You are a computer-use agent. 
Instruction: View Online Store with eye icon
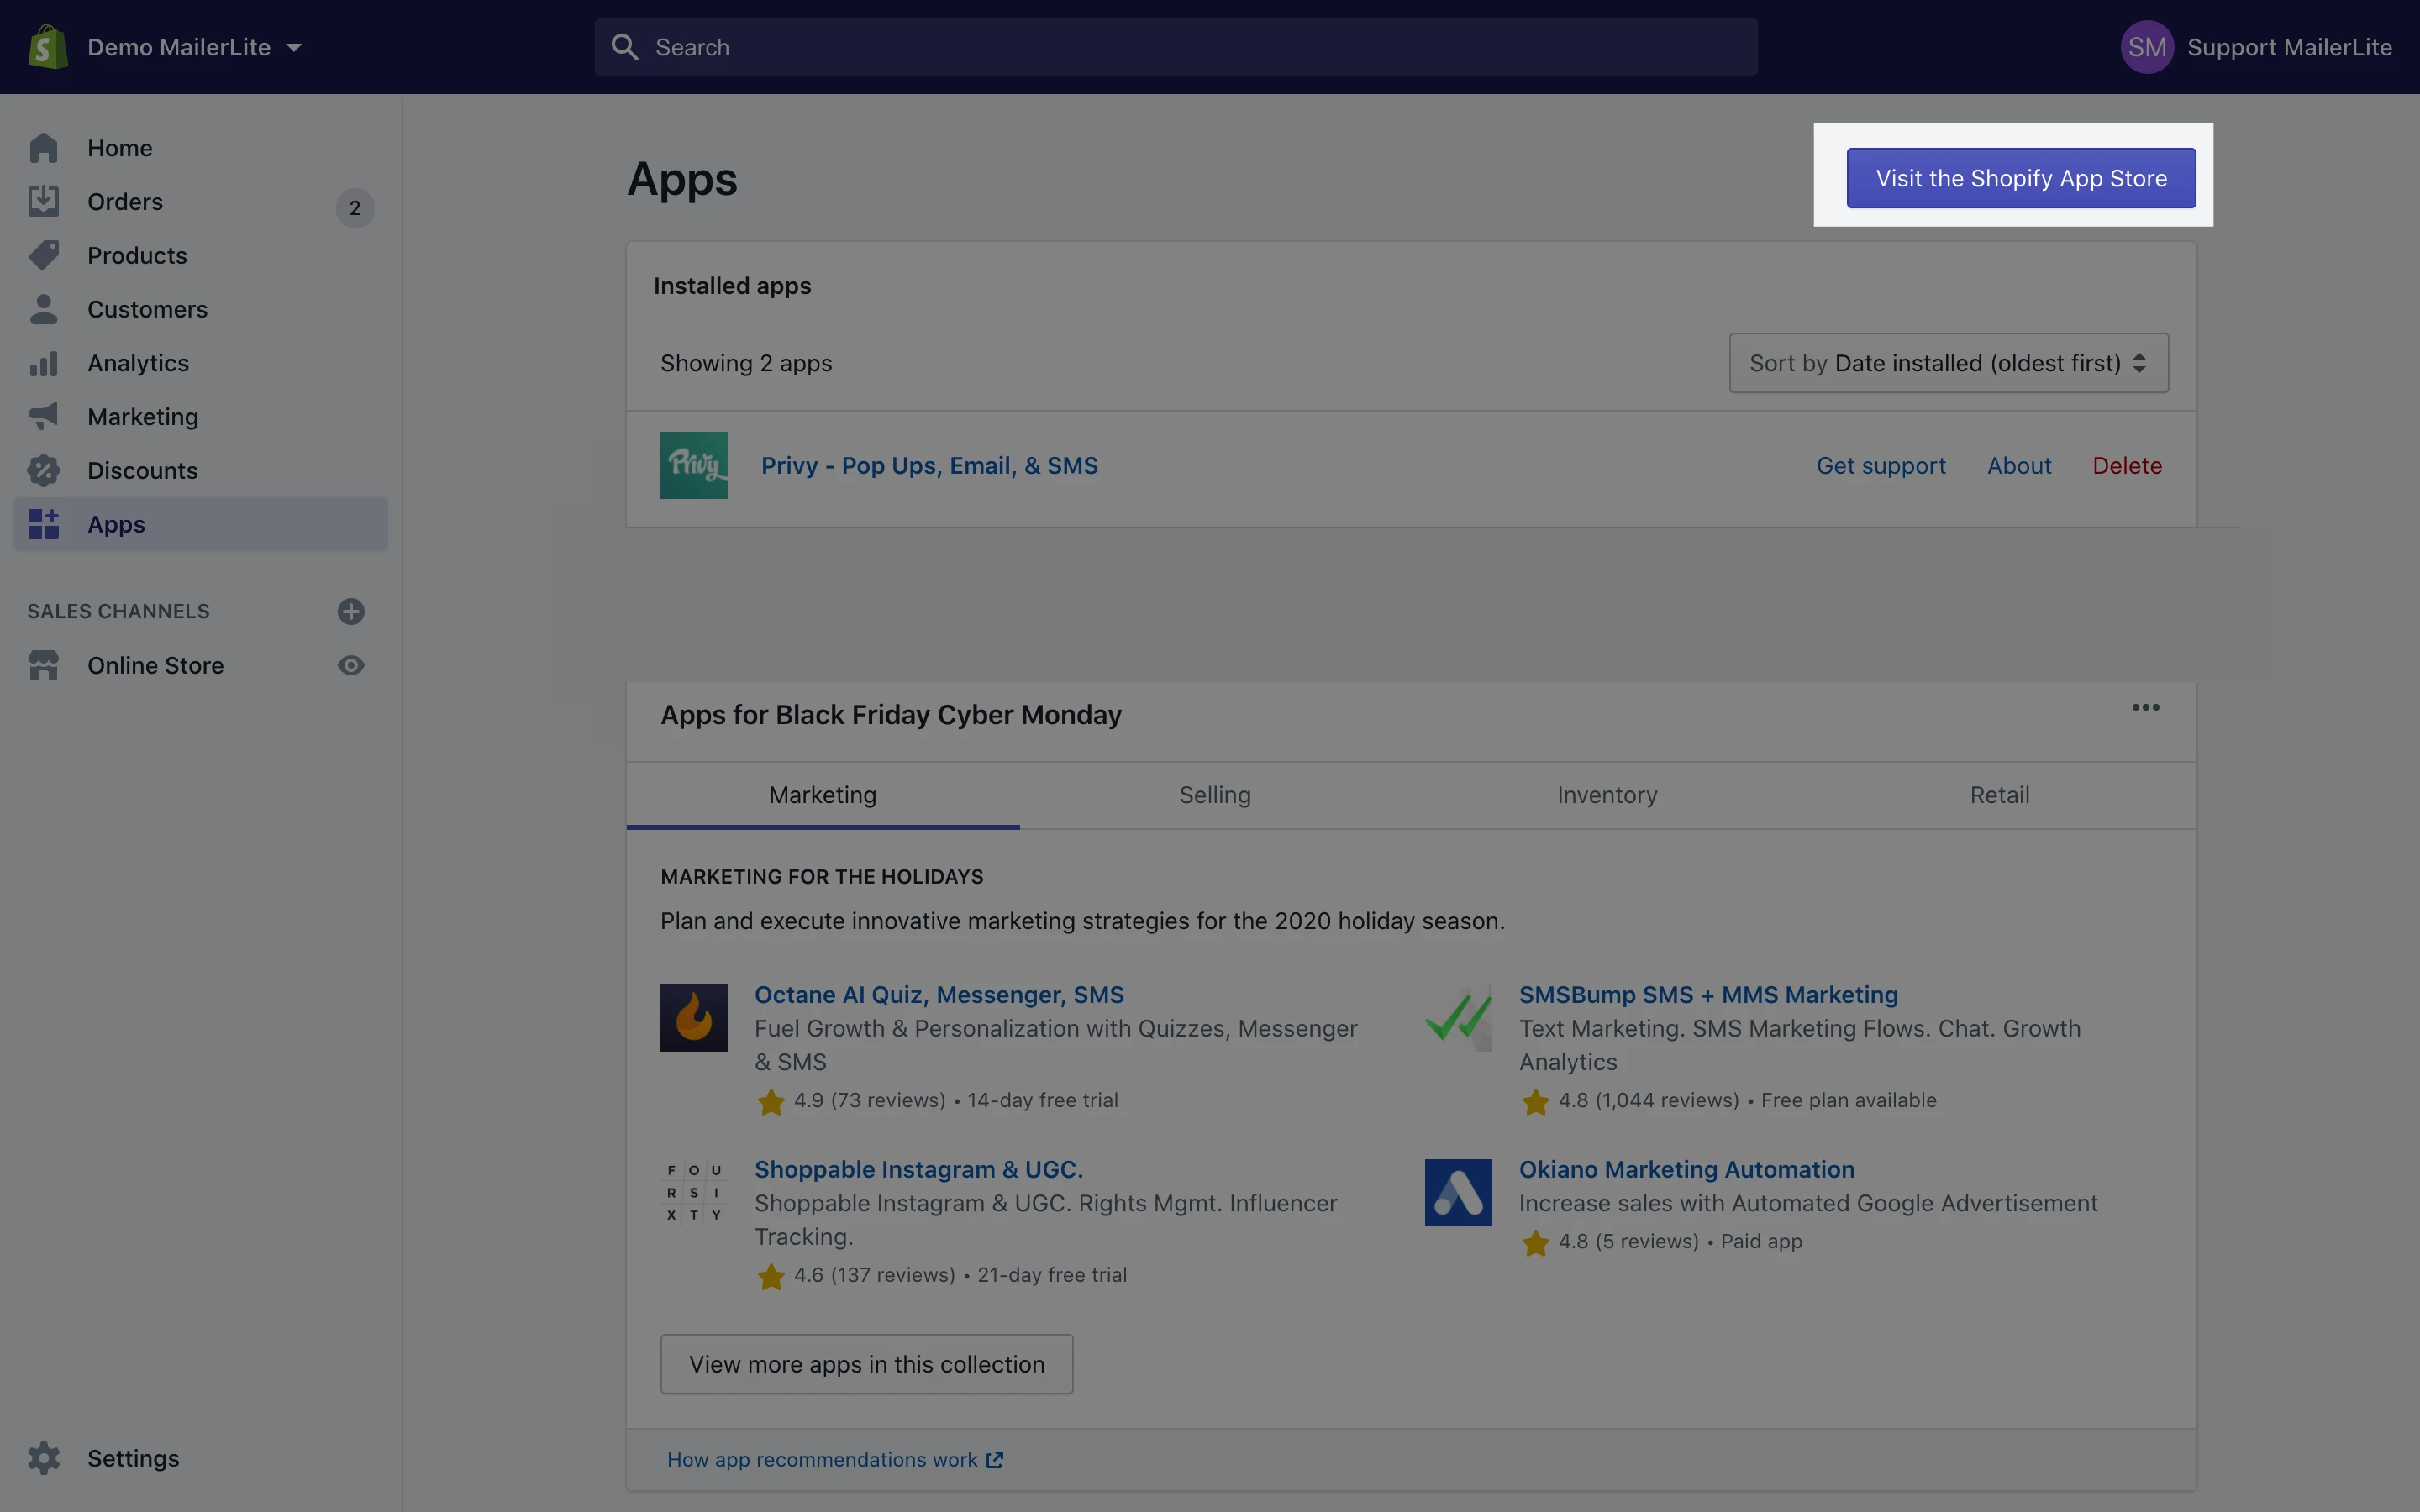pos(350,665)
